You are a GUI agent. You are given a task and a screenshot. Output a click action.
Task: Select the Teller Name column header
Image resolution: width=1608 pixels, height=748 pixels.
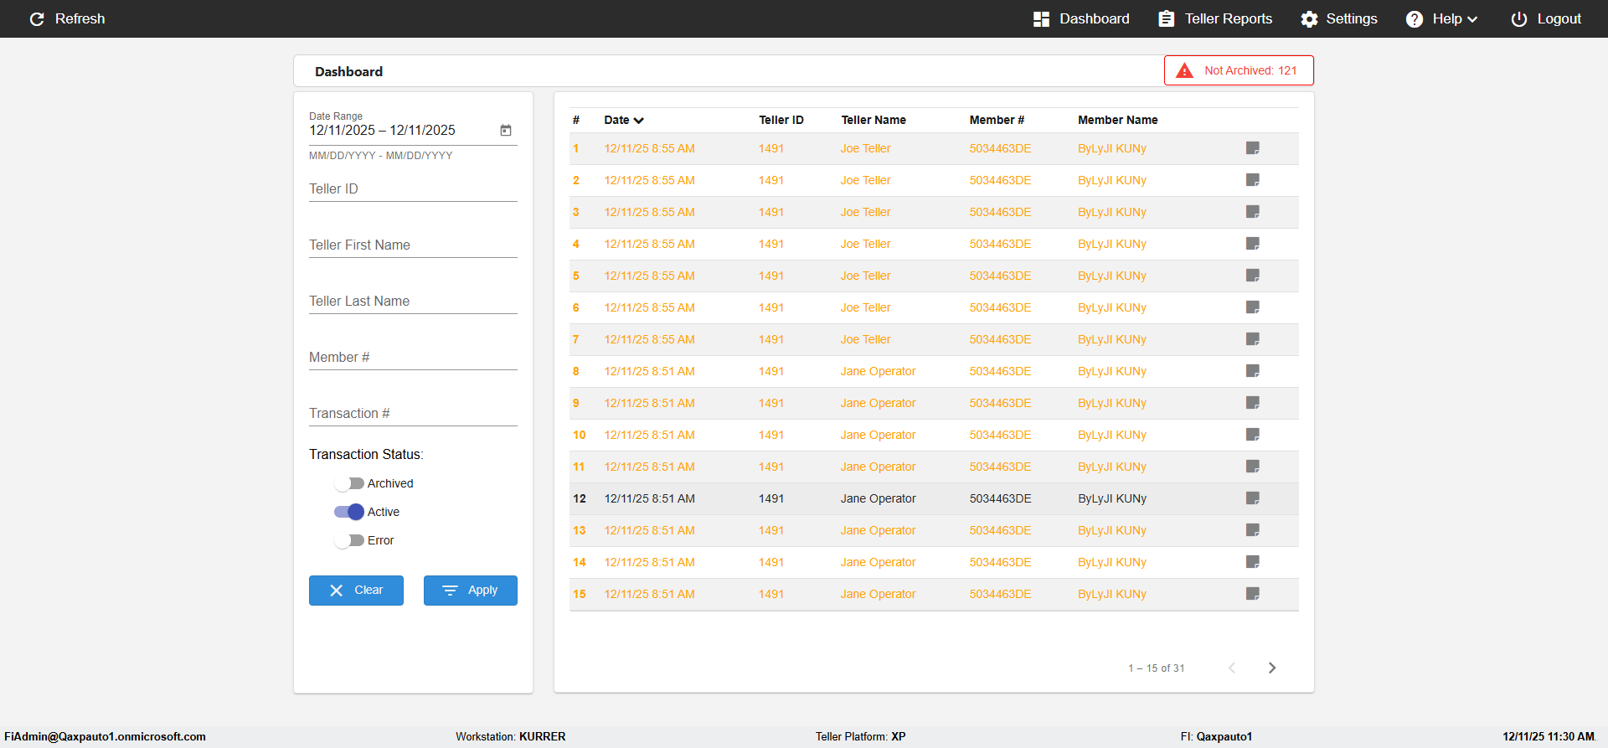click(874, 120)
